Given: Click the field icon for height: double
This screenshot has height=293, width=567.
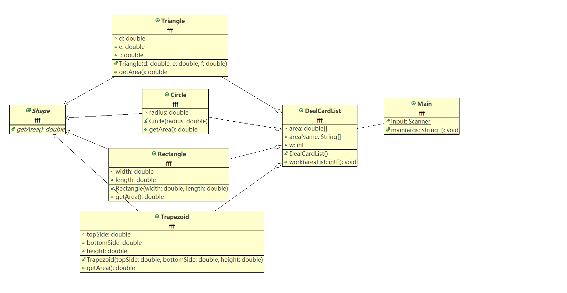Looking at the screenshot, I should point(83,251).
